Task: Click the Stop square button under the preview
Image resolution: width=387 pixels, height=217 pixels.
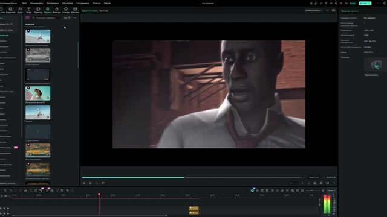Action: pos(103,183)
